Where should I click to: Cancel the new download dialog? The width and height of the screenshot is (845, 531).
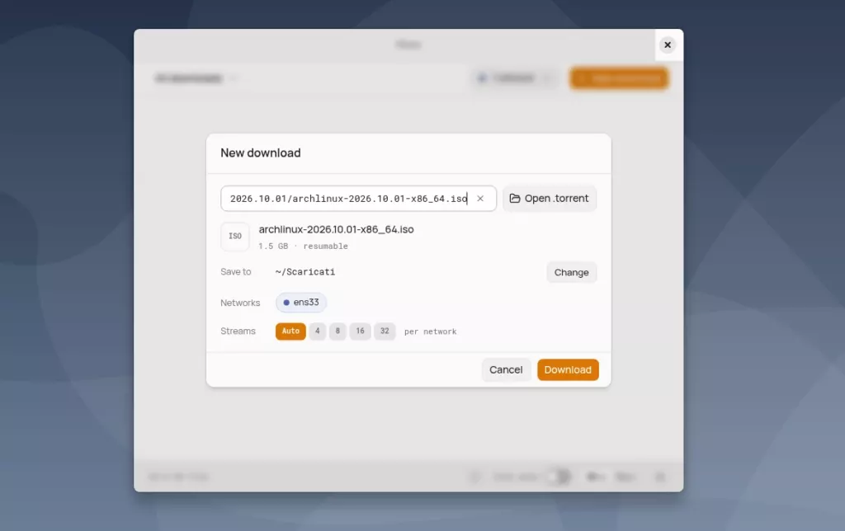pos(506,370)
